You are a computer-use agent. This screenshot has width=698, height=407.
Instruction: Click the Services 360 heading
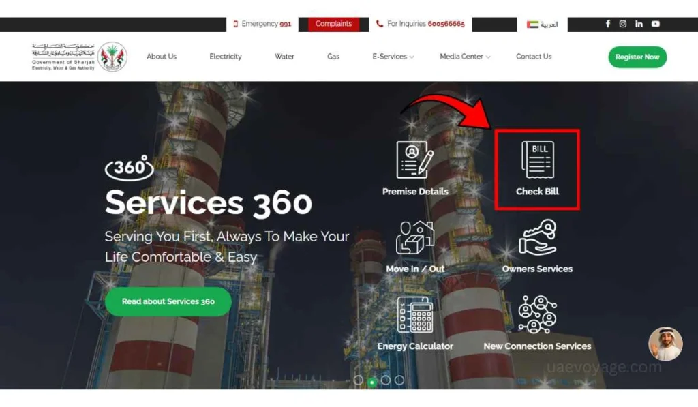(x=209, y=202)
